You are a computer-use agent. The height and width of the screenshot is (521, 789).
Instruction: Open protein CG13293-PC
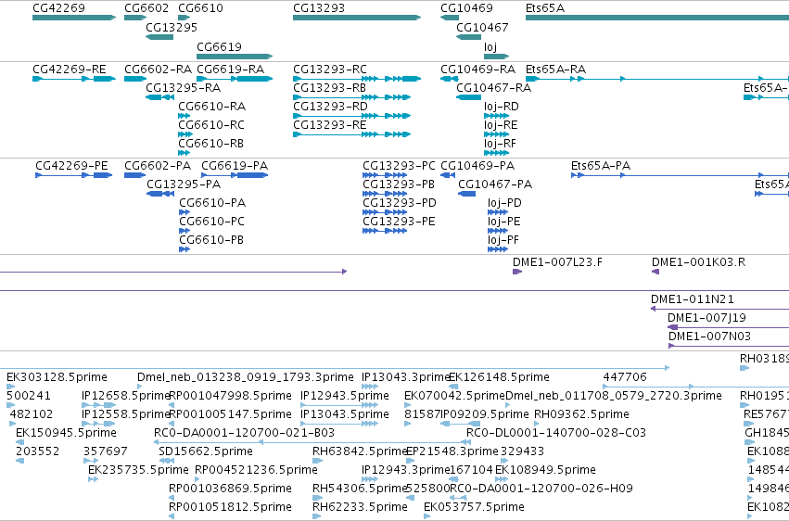(385, 175)
